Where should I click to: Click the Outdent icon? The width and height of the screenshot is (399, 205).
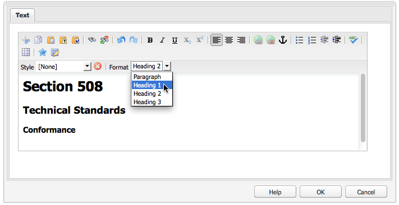(x=324, y=40)
